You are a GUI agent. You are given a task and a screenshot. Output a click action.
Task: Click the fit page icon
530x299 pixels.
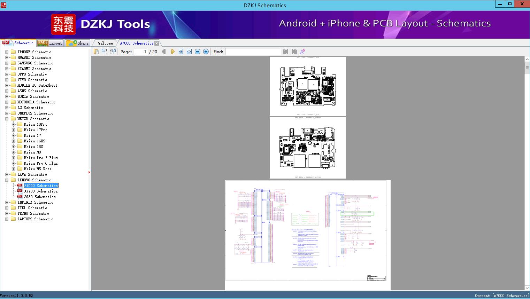pos(189,52)
